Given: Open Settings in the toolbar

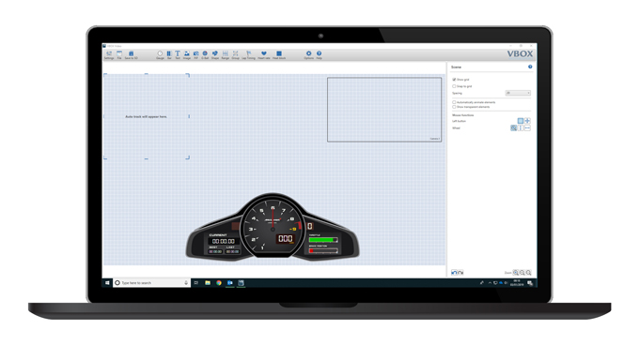Looking at the screenshot, I should tap(109, 55).
